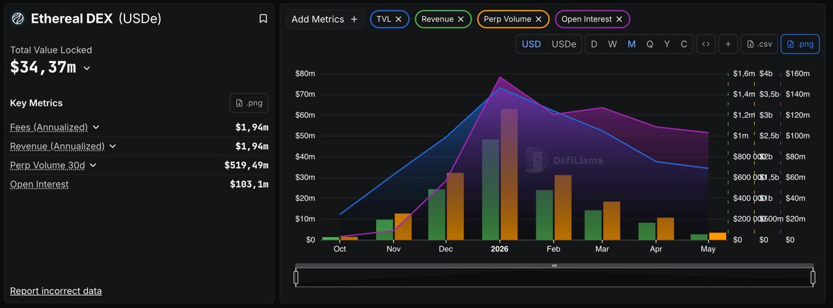Click the Key Metrics heading
This screenshot has width=833, height=308.
(x=36, y=103)
